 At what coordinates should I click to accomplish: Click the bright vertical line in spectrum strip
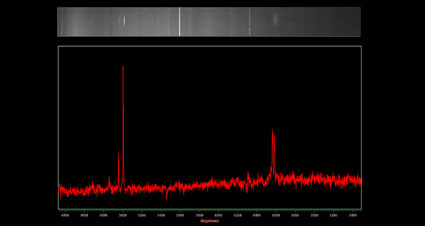tap(179, 22)
